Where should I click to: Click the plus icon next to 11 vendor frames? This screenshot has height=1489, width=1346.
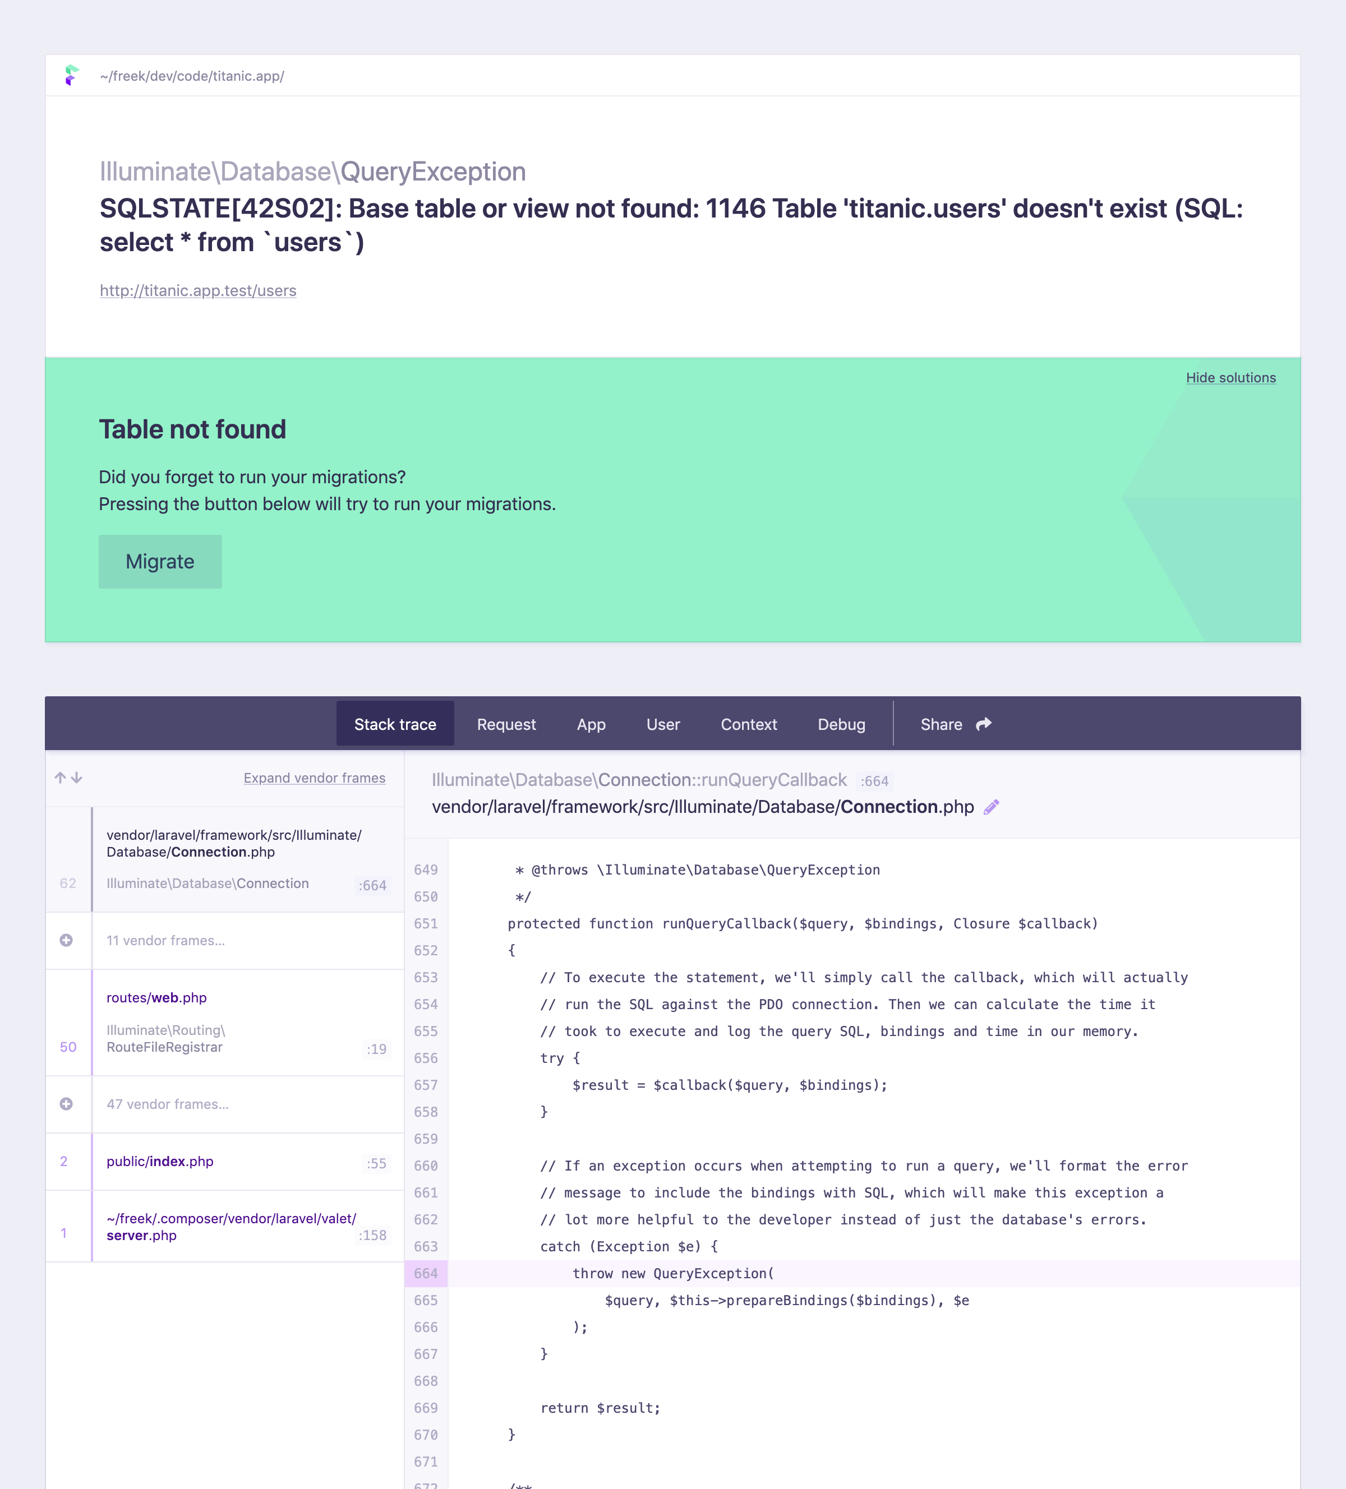67,940
